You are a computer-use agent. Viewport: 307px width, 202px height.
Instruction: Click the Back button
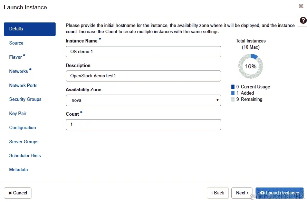click(x=218, y=193)
